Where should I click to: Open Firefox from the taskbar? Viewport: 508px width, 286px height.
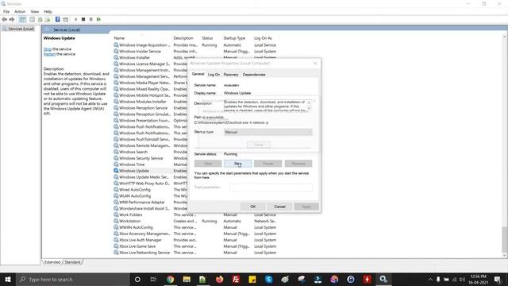(219, 279)
